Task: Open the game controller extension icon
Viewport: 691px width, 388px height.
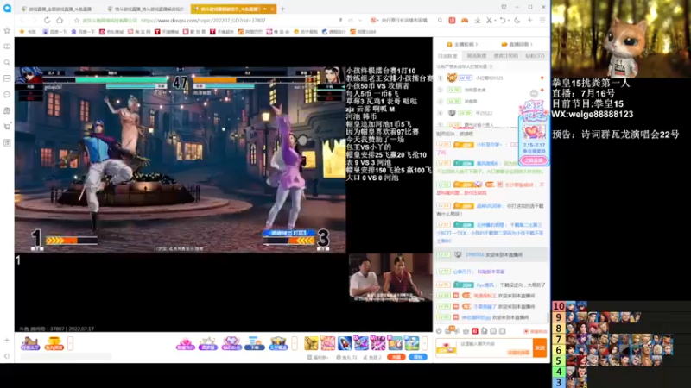Action: click(x=465, y=20)
